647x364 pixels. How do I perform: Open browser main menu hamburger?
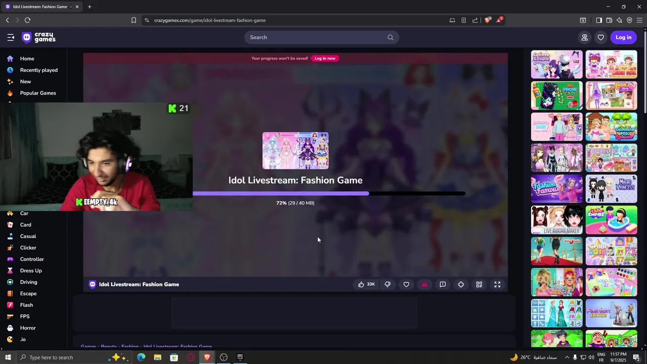pos(639,20)
